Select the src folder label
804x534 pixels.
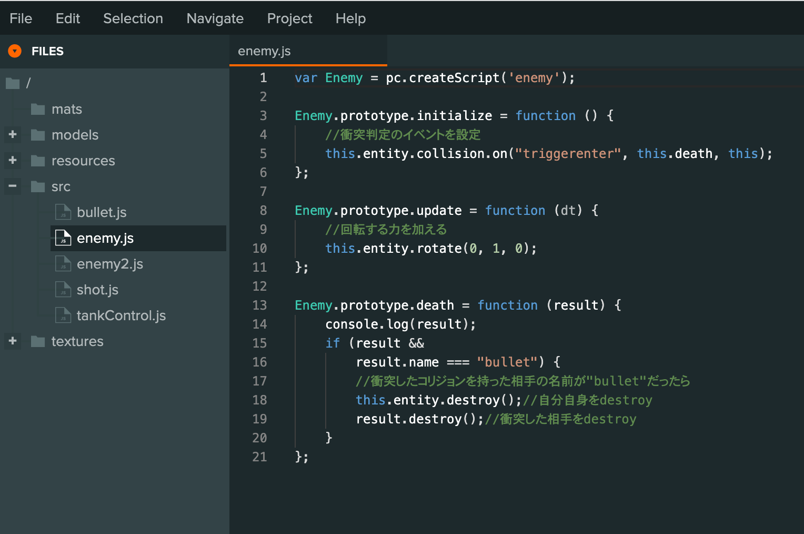point(61,186)
